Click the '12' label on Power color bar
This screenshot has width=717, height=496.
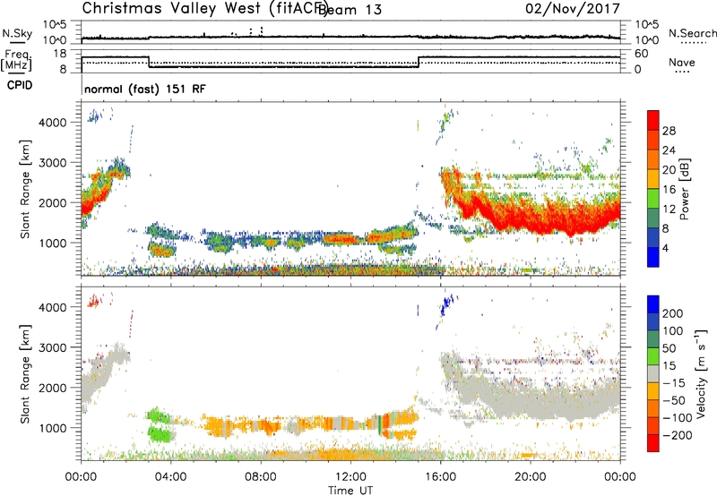669,209
